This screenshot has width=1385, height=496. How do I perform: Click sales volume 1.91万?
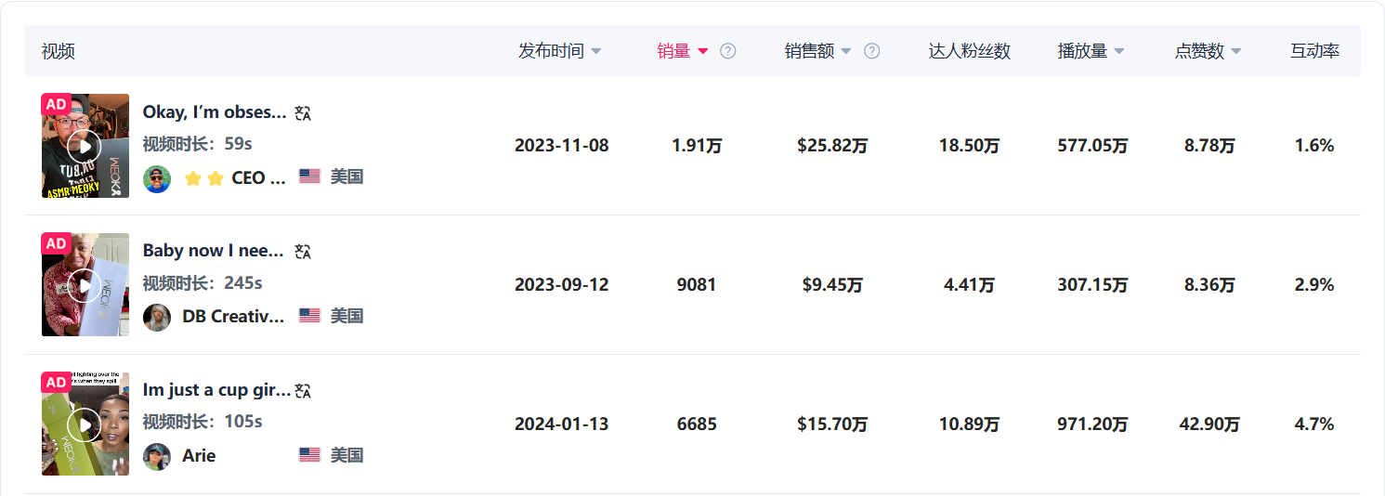tap(697, 146)
